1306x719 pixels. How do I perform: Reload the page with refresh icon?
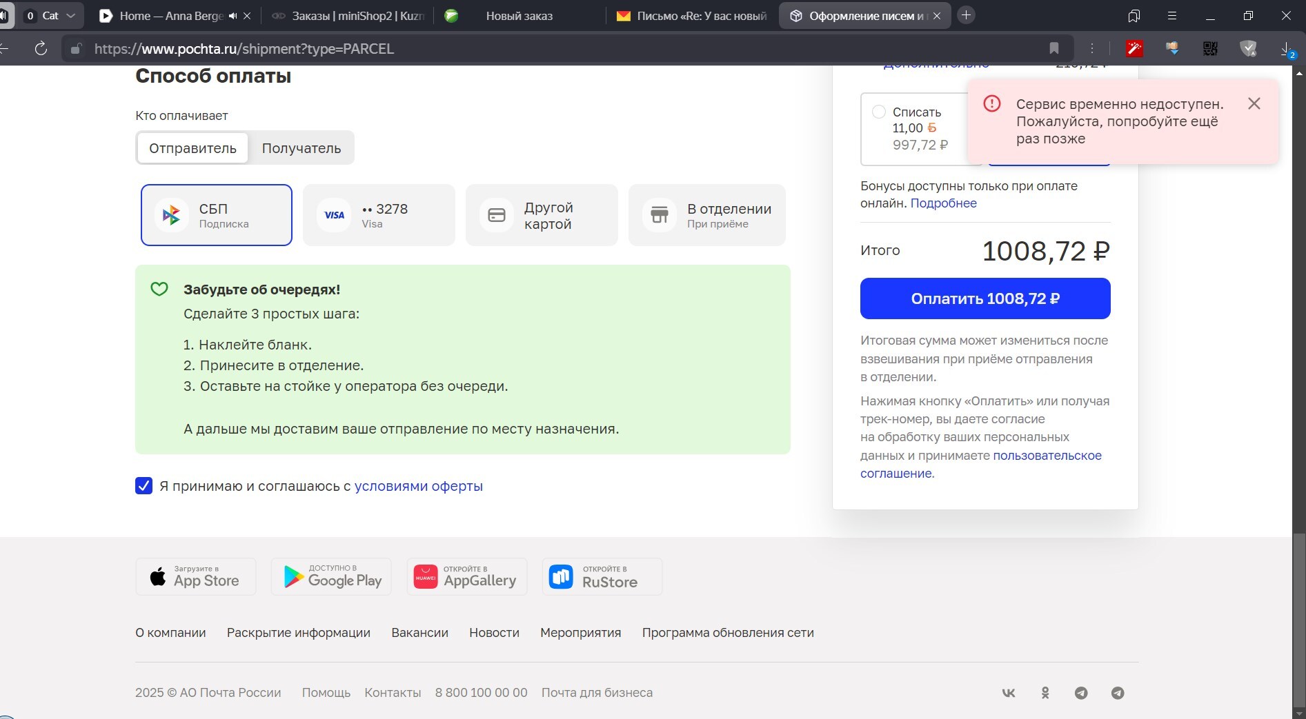tap(41, 48)
